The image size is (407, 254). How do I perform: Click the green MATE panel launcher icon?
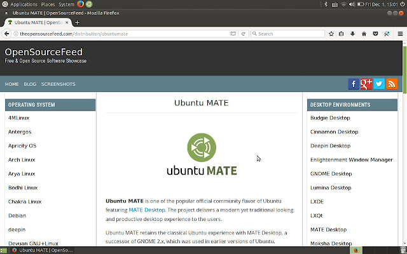point(89,4)
